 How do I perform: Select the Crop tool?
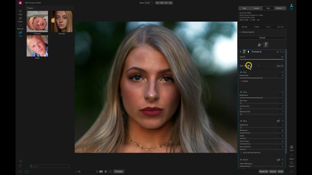point(20,12)
